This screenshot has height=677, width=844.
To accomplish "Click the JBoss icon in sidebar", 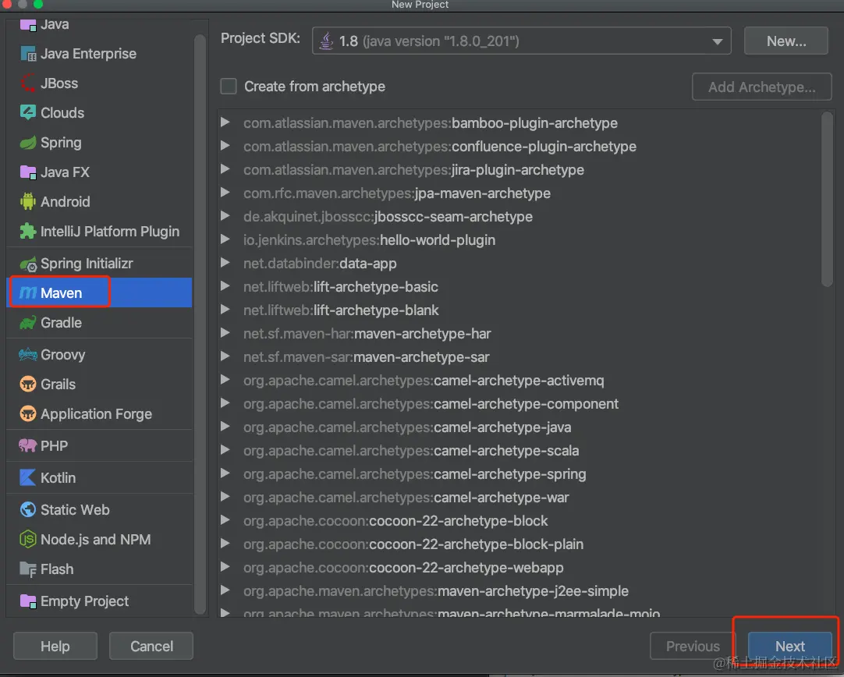I will (x=27, y=83).
